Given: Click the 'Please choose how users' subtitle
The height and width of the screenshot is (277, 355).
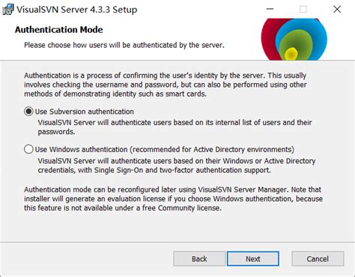Looking at the screenshot, I should (124, 45).
